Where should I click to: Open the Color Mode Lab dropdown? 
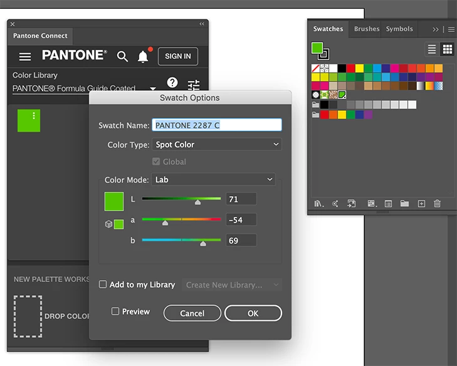[x=213, y=179]
